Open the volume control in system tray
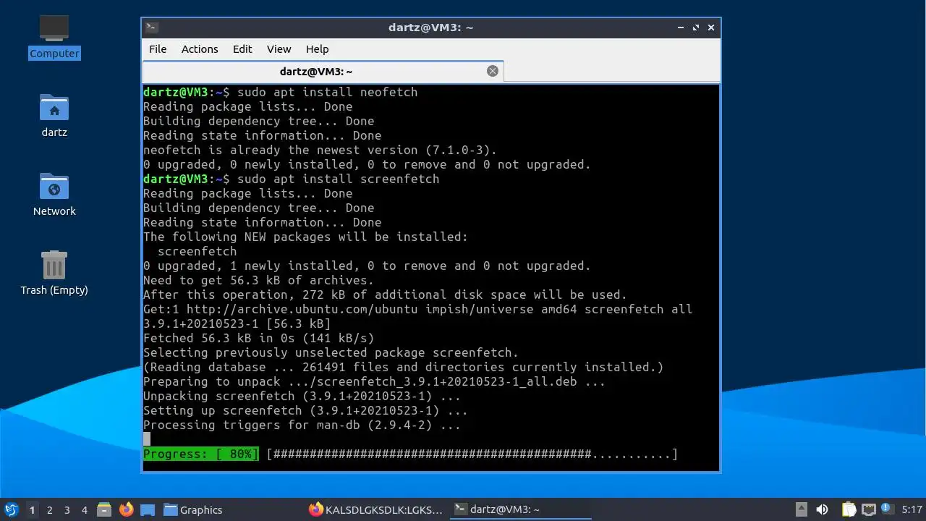The height and width of the screenshot is (521, 926). pyautogui.click(x=822, y=509)
